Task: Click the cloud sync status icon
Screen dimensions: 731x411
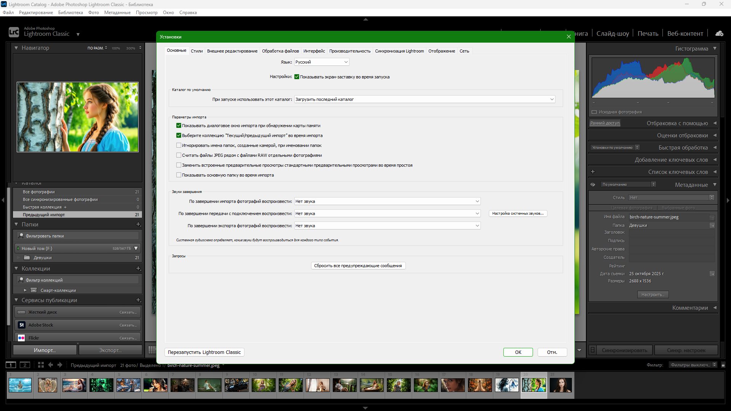Action: 719,33
